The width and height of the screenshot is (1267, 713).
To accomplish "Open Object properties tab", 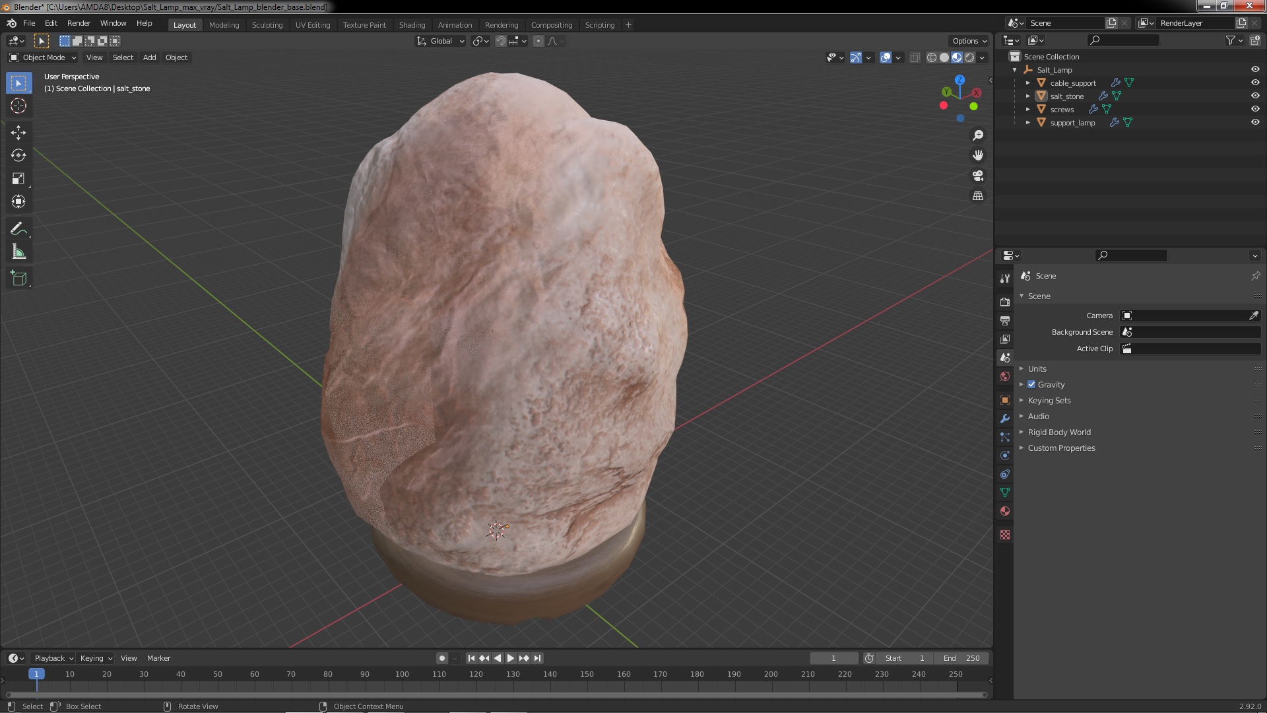I will 1004,400.
